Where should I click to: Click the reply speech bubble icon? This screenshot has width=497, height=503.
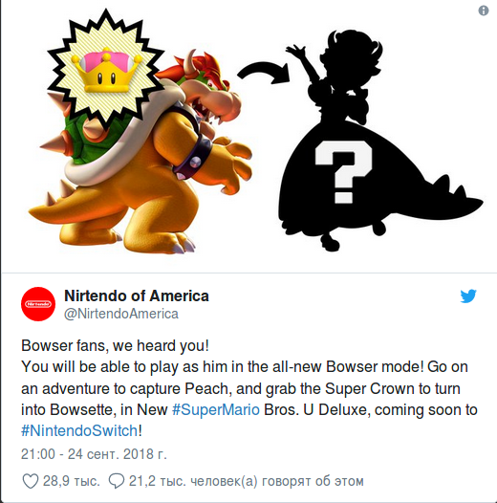pos(117,481)
